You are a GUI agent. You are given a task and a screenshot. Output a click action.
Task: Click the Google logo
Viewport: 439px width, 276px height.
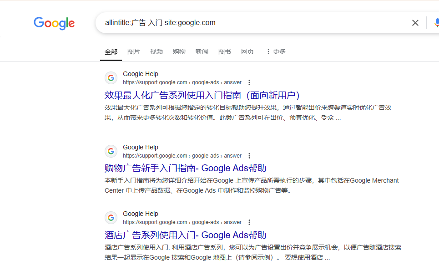point(54,23)
